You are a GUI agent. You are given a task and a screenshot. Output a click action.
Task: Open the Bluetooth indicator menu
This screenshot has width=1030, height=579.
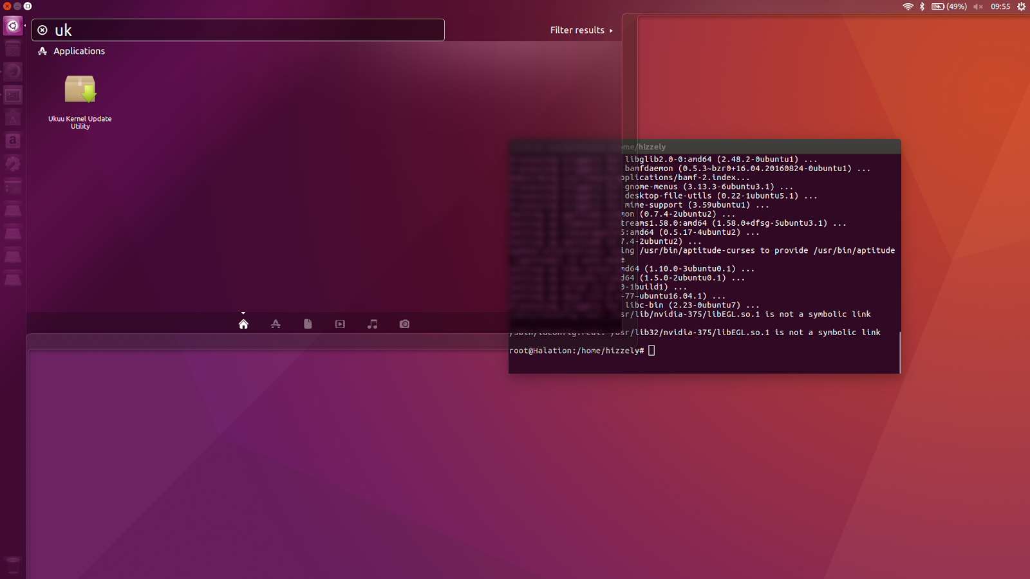pos(922,6)
